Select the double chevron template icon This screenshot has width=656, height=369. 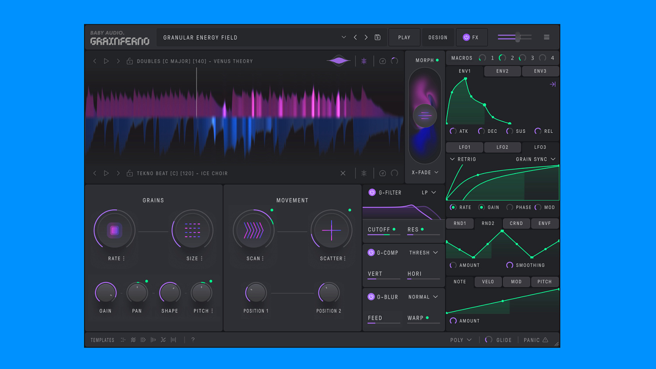pyautogui.click(x=143, y=340)
